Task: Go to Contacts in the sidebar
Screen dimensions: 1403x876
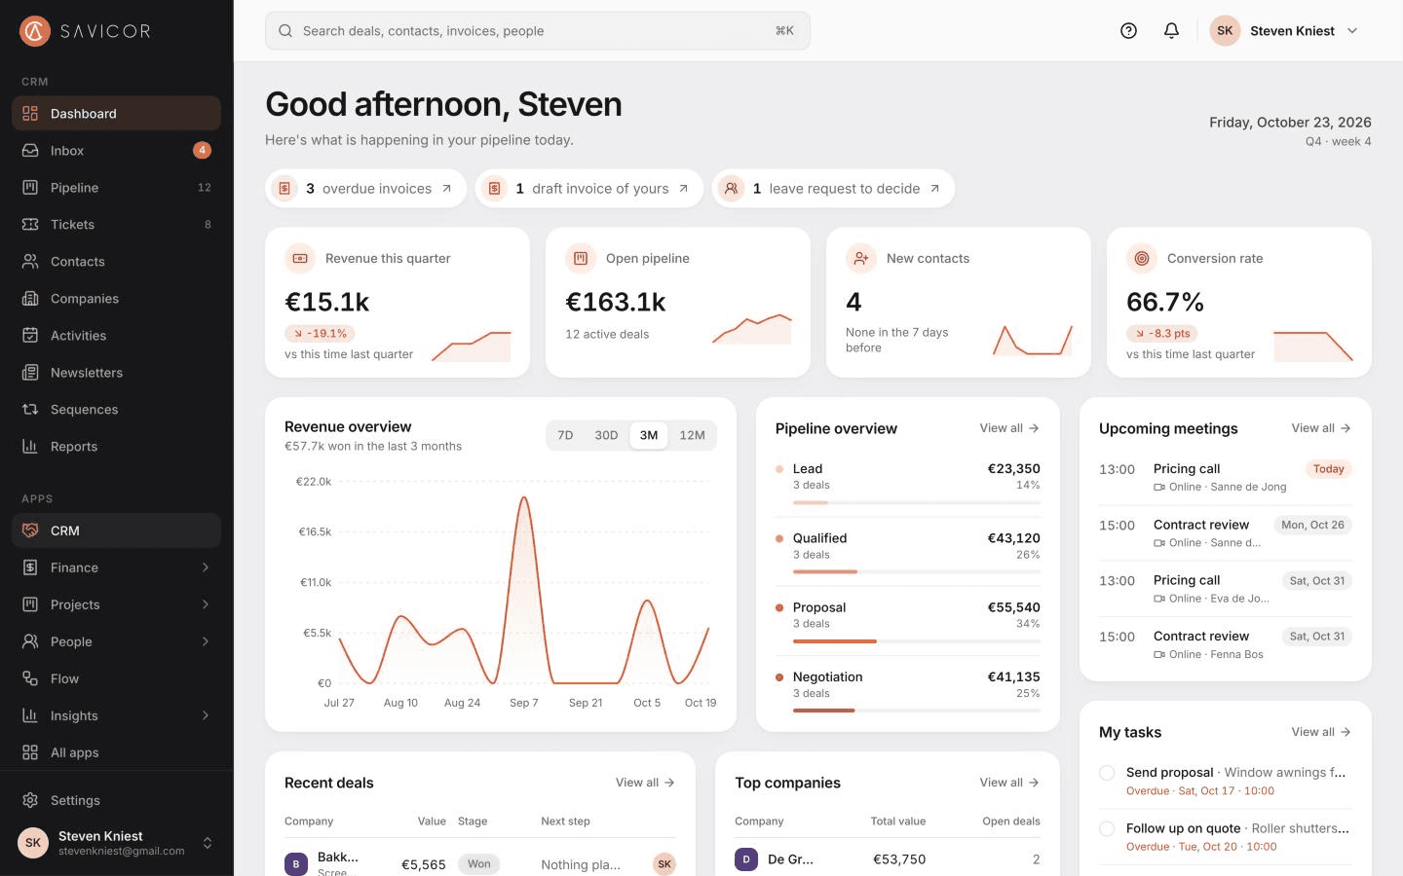Action: click(116, 262)
